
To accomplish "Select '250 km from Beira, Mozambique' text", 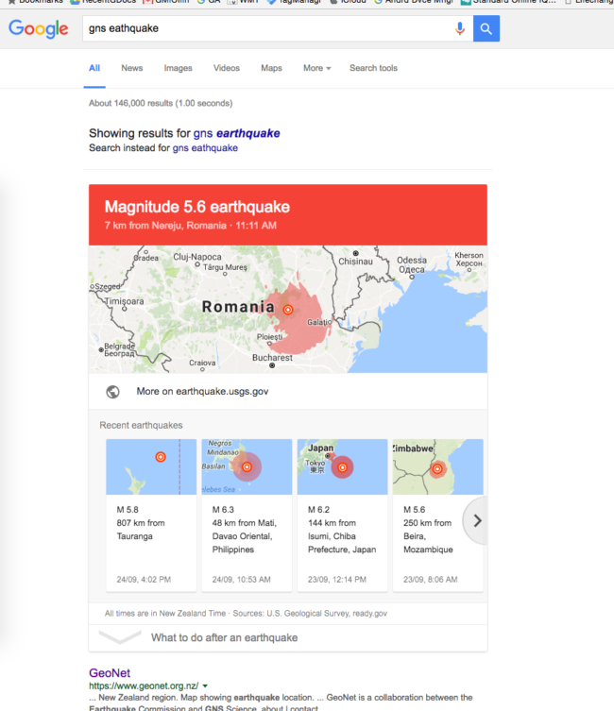I will (x=428, y=536).
